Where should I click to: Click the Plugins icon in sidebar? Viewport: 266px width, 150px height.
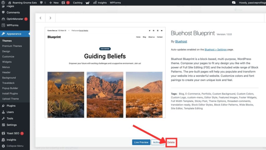pos(3,106)
